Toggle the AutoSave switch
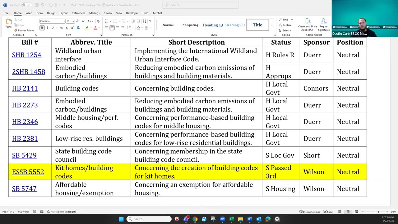 (x=27, y=5)
